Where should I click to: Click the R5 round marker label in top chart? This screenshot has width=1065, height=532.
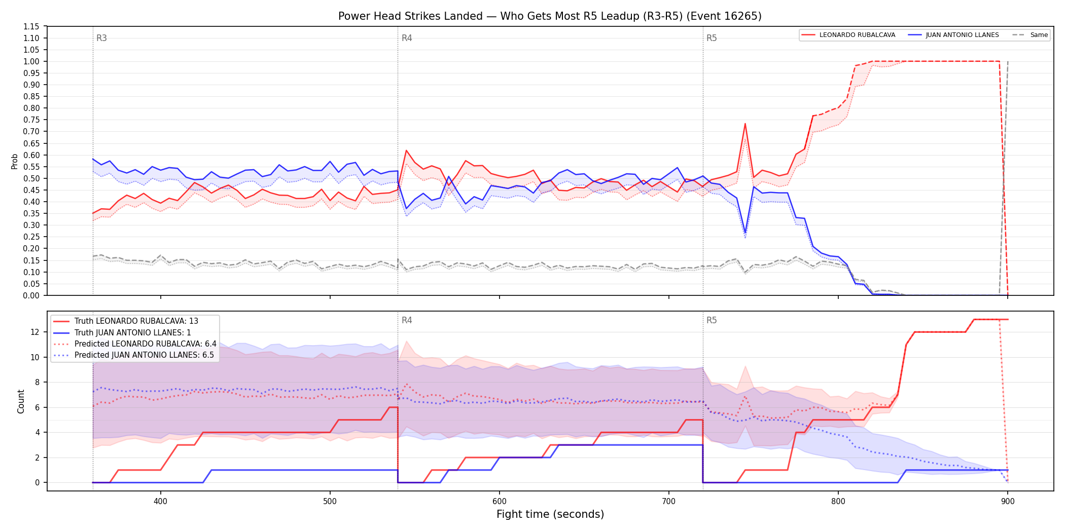[x=712, y=38]
